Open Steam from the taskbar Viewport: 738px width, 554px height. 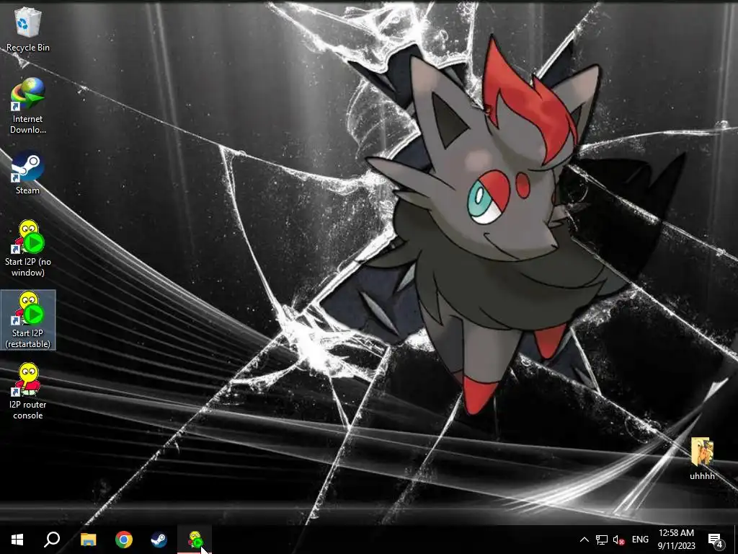coord(159,540)
